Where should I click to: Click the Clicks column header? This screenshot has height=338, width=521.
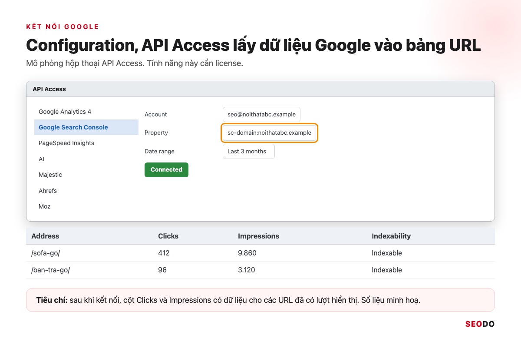pos(168,236)
